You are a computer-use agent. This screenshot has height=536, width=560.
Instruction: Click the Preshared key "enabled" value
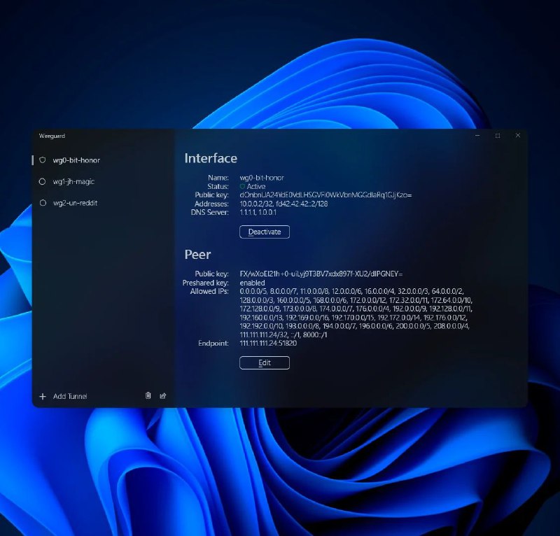(x=252, y=283)
